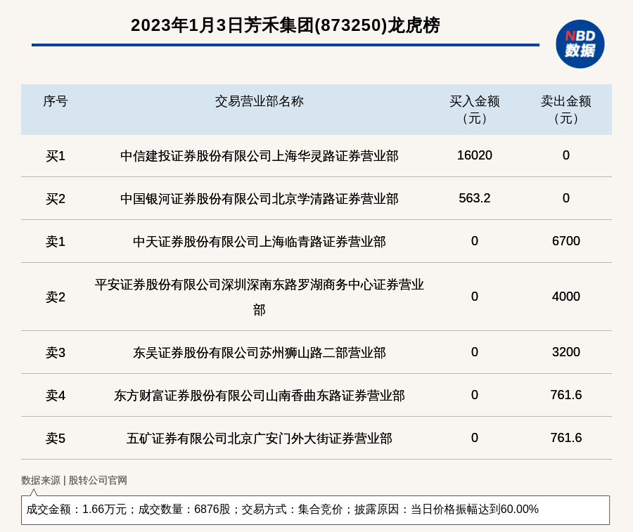Image resolution: width=633 pixels, height=532 pixels.
Task: Click buy amount 16020
Action: [x=474, y=155]
